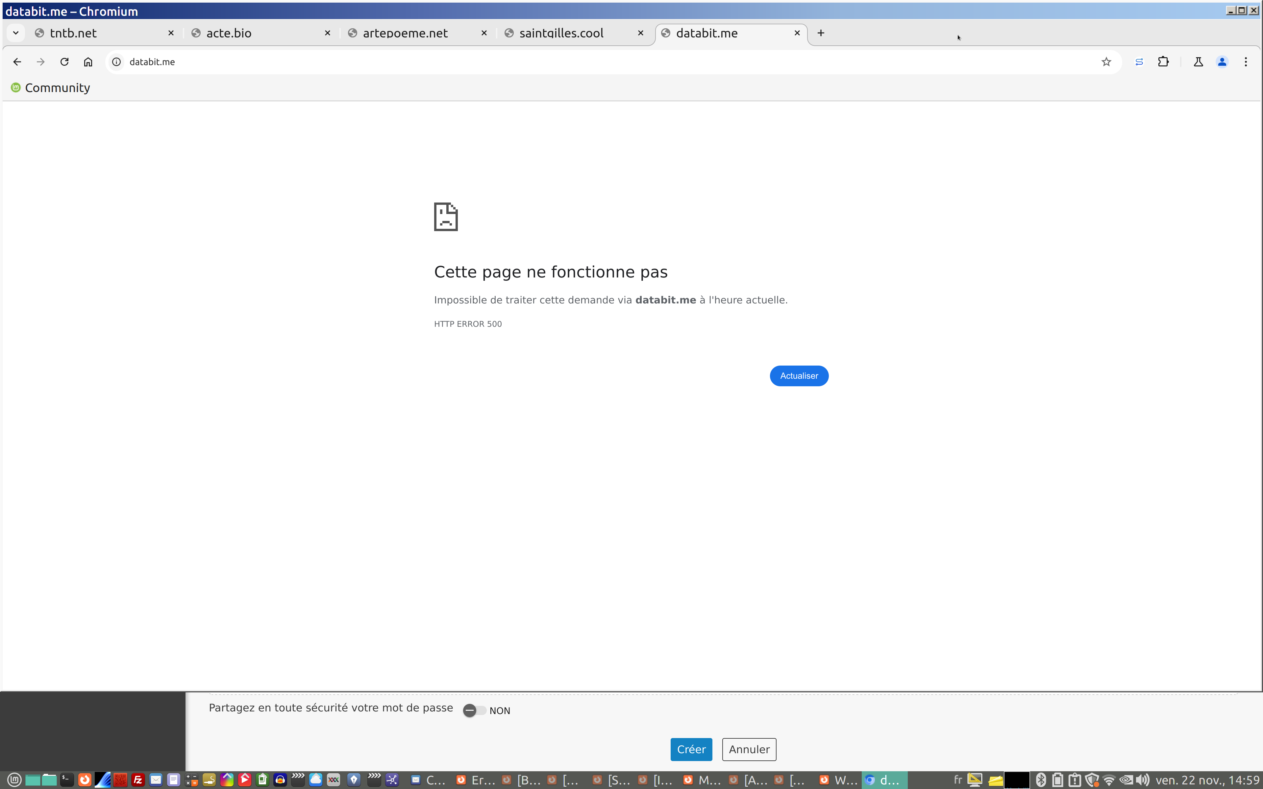This screenshot has width=1263, height=789.
Task: Open the Chromium three-dot menu
Action: [x=1246, y=61]
